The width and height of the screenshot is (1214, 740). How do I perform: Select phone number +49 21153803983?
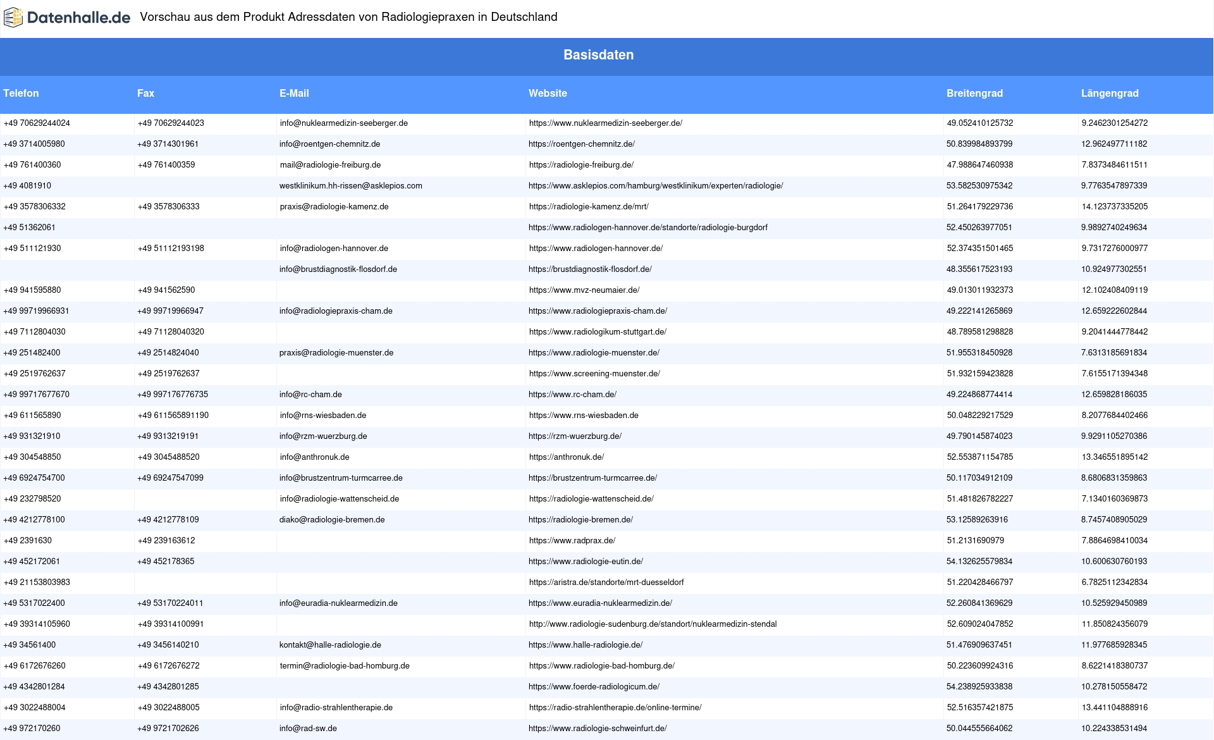(x=37, y=583)
